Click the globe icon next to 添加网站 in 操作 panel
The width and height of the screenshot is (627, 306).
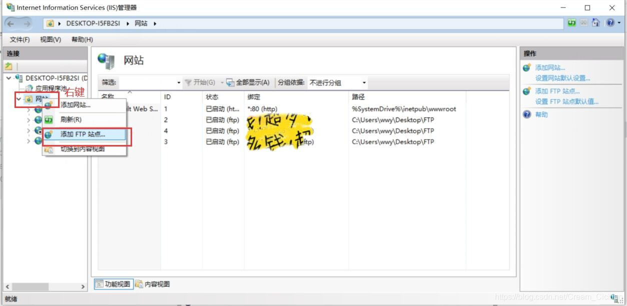tap(527, 68)
